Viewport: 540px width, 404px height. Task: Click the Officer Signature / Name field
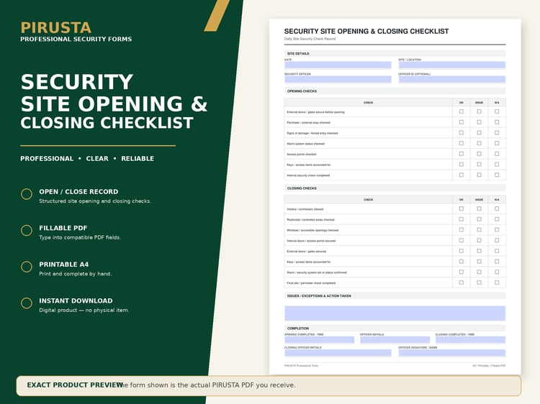pyautogui.click(x=452, y=353)
